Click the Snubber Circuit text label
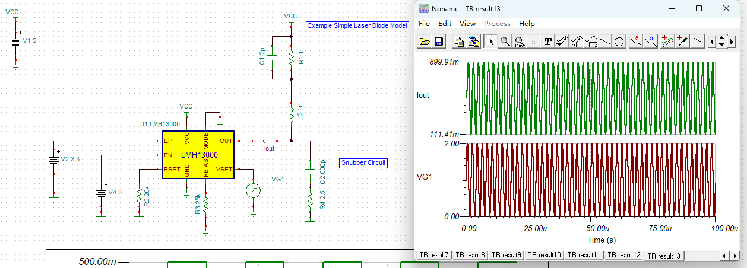The height and width of the screenshot is (268, 747). click(x=363, y=162)
